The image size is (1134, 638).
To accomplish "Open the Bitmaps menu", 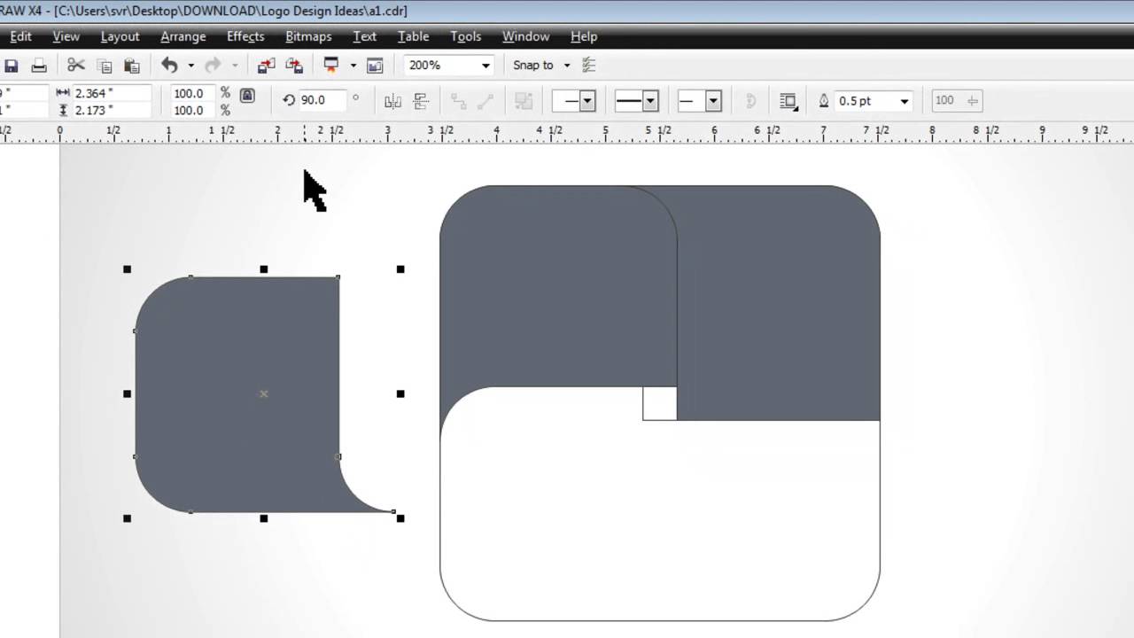I will tap(308, 36).
